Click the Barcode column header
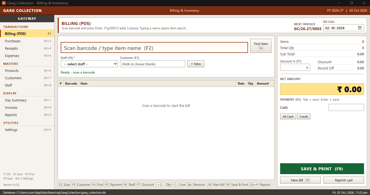This screenshot has width=370, height=195. [71, 83]
